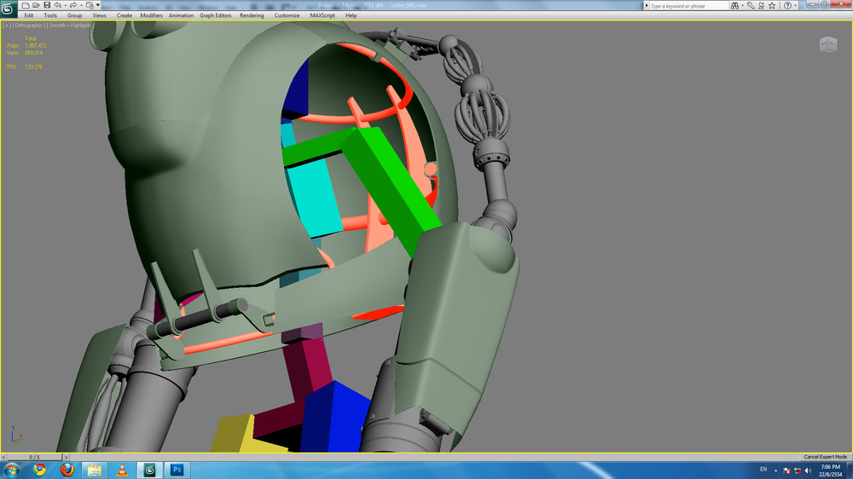Image resolution: width=853 pixels, height=479 pixels.
Task: Open Smooth + Highlights shading menu
Action: pyautogui.click(x=72, y=26)
